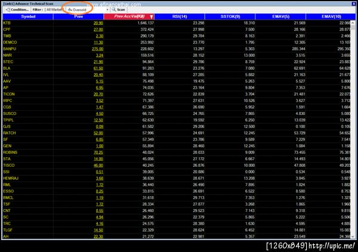The height and width of the screenshot is (252, 358).
Task: Click TISCO's EMAV(5) value 47.808
Action: (300, 166)
